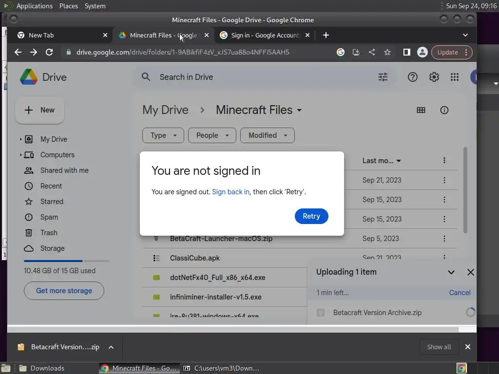Change sort via Last modified column
Image resolution: width=499 pixels, height=374 pixels.
[381, 161]
